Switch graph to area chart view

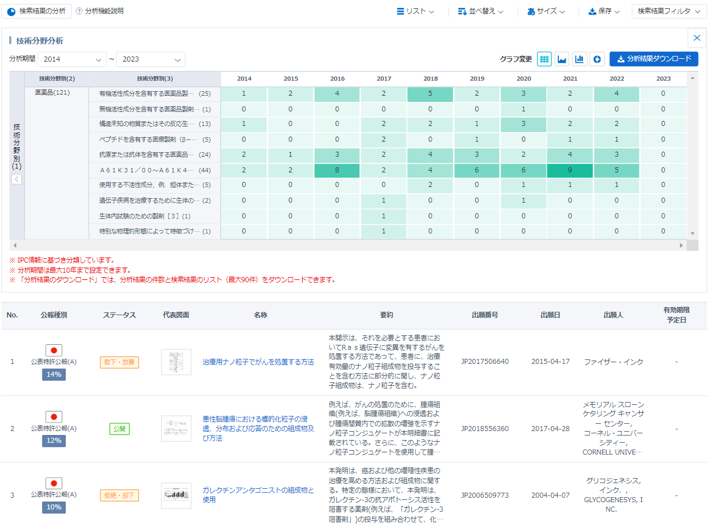pyautogui.click(x=562, y=59)
